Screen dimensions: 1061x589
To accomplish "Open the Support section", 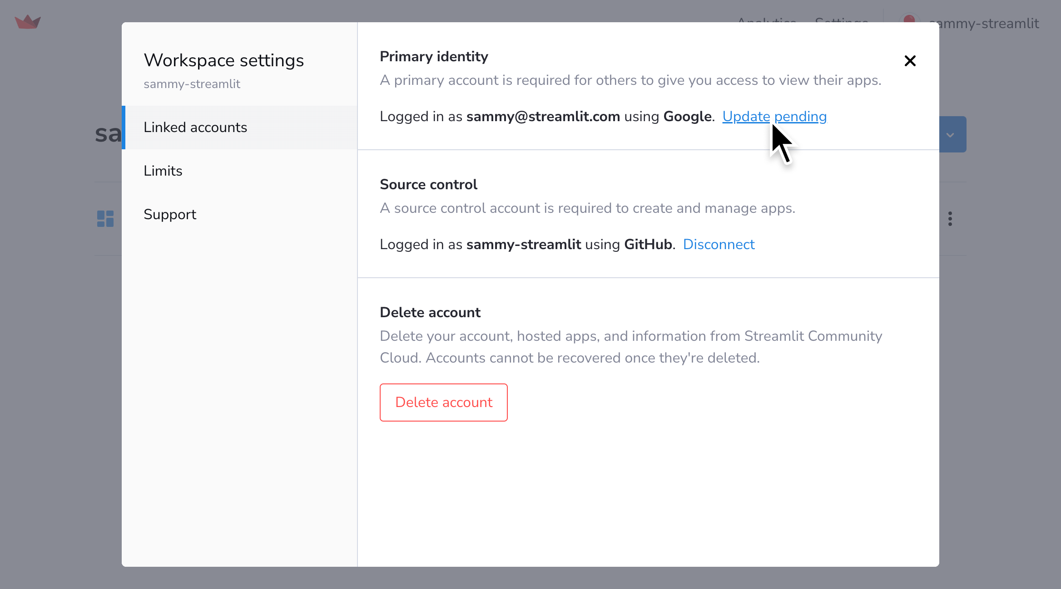I will coord(239,215).
